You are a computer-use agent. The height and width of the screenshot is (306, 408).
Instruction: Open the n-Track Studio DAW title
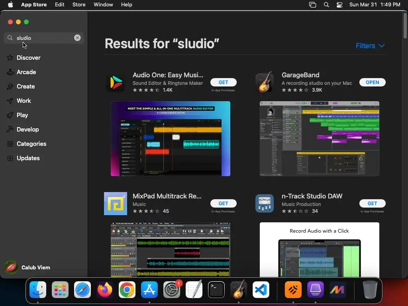[x=312, y=196]
